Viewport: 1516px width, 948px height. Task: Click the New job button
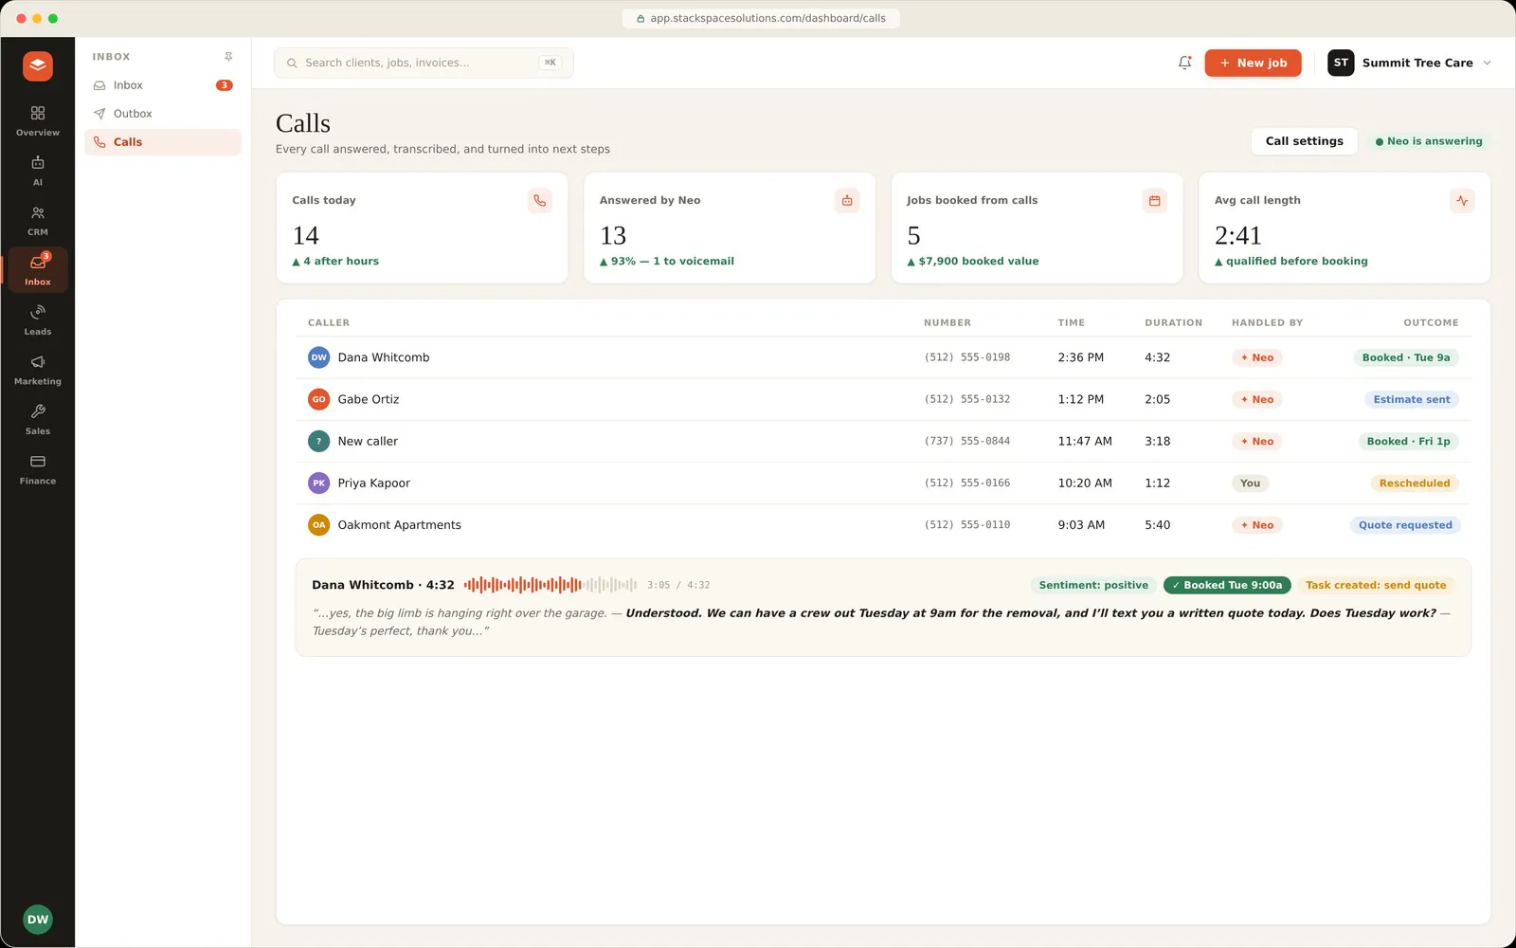coord(1253,63)
